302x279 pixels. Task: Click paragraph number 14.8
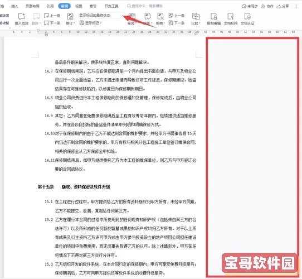[x=48, y=98]
